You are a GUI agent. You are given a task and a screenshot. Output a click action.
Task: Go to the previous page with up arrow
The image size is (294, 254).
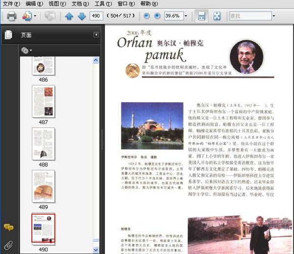coord(69,16)
